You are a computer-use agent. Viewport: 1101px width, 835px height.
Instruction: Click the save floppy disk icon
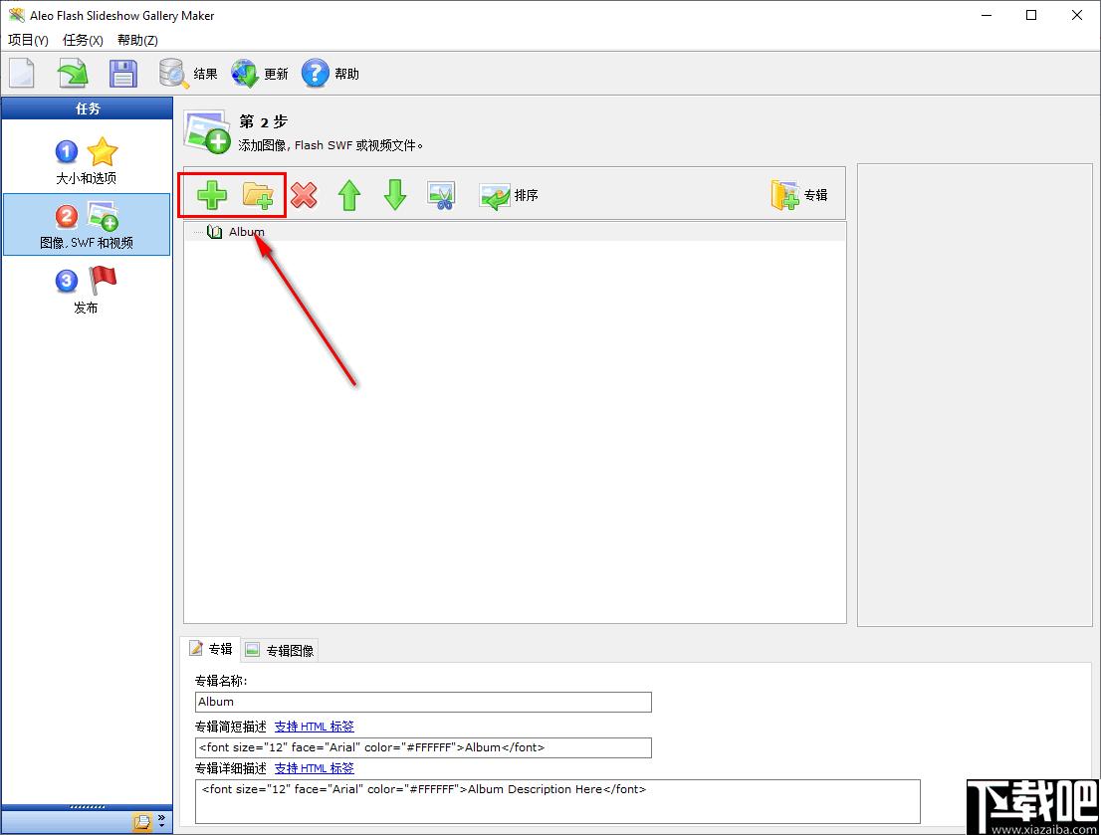(122, 74)
